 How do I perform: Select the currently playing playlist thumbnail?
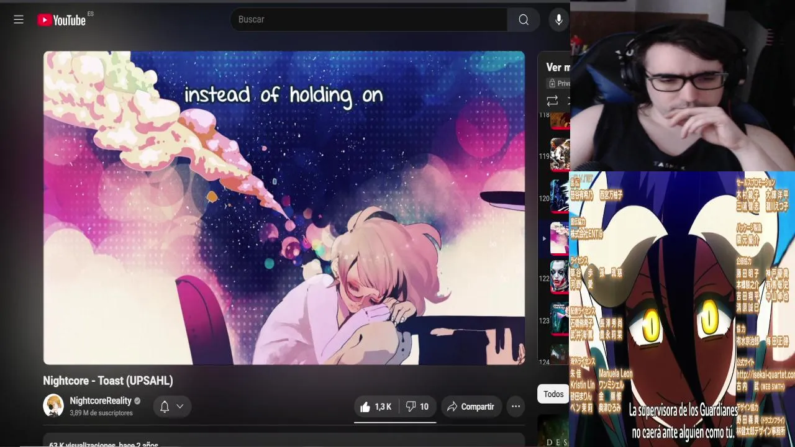pyautogui.click(x=560, y=238)
